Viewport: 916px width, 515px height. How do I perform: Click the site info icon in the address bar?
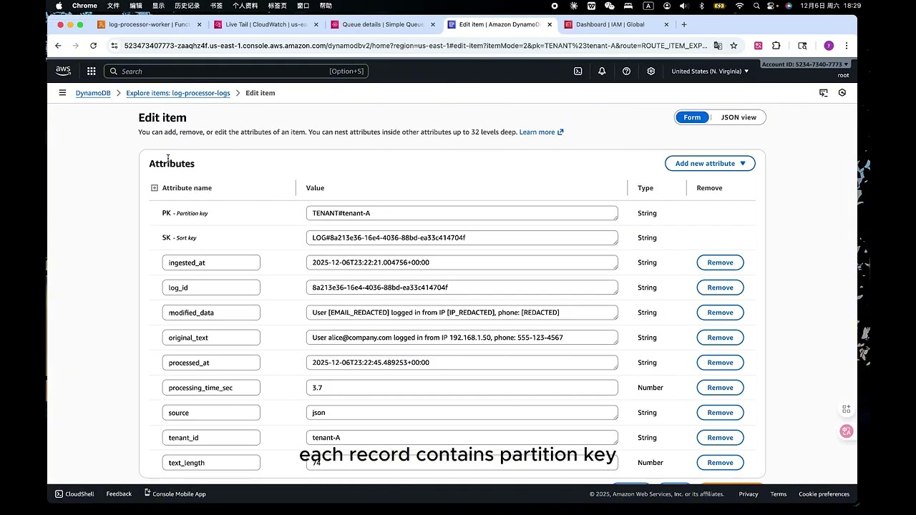point(114,45)
